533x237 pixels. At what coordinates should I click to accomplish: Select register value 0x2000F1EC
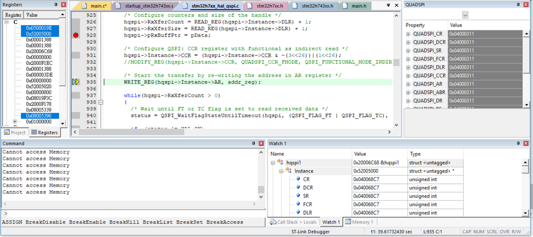[39, 63]
